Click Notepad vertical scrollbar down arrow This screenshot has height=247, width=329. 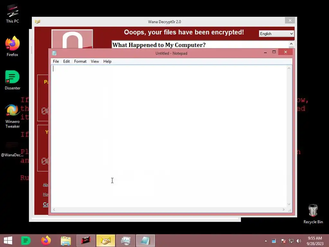point(289,204)
